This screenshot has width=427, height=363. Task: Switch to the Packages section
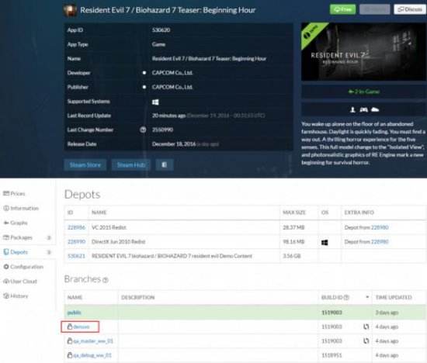26,237
